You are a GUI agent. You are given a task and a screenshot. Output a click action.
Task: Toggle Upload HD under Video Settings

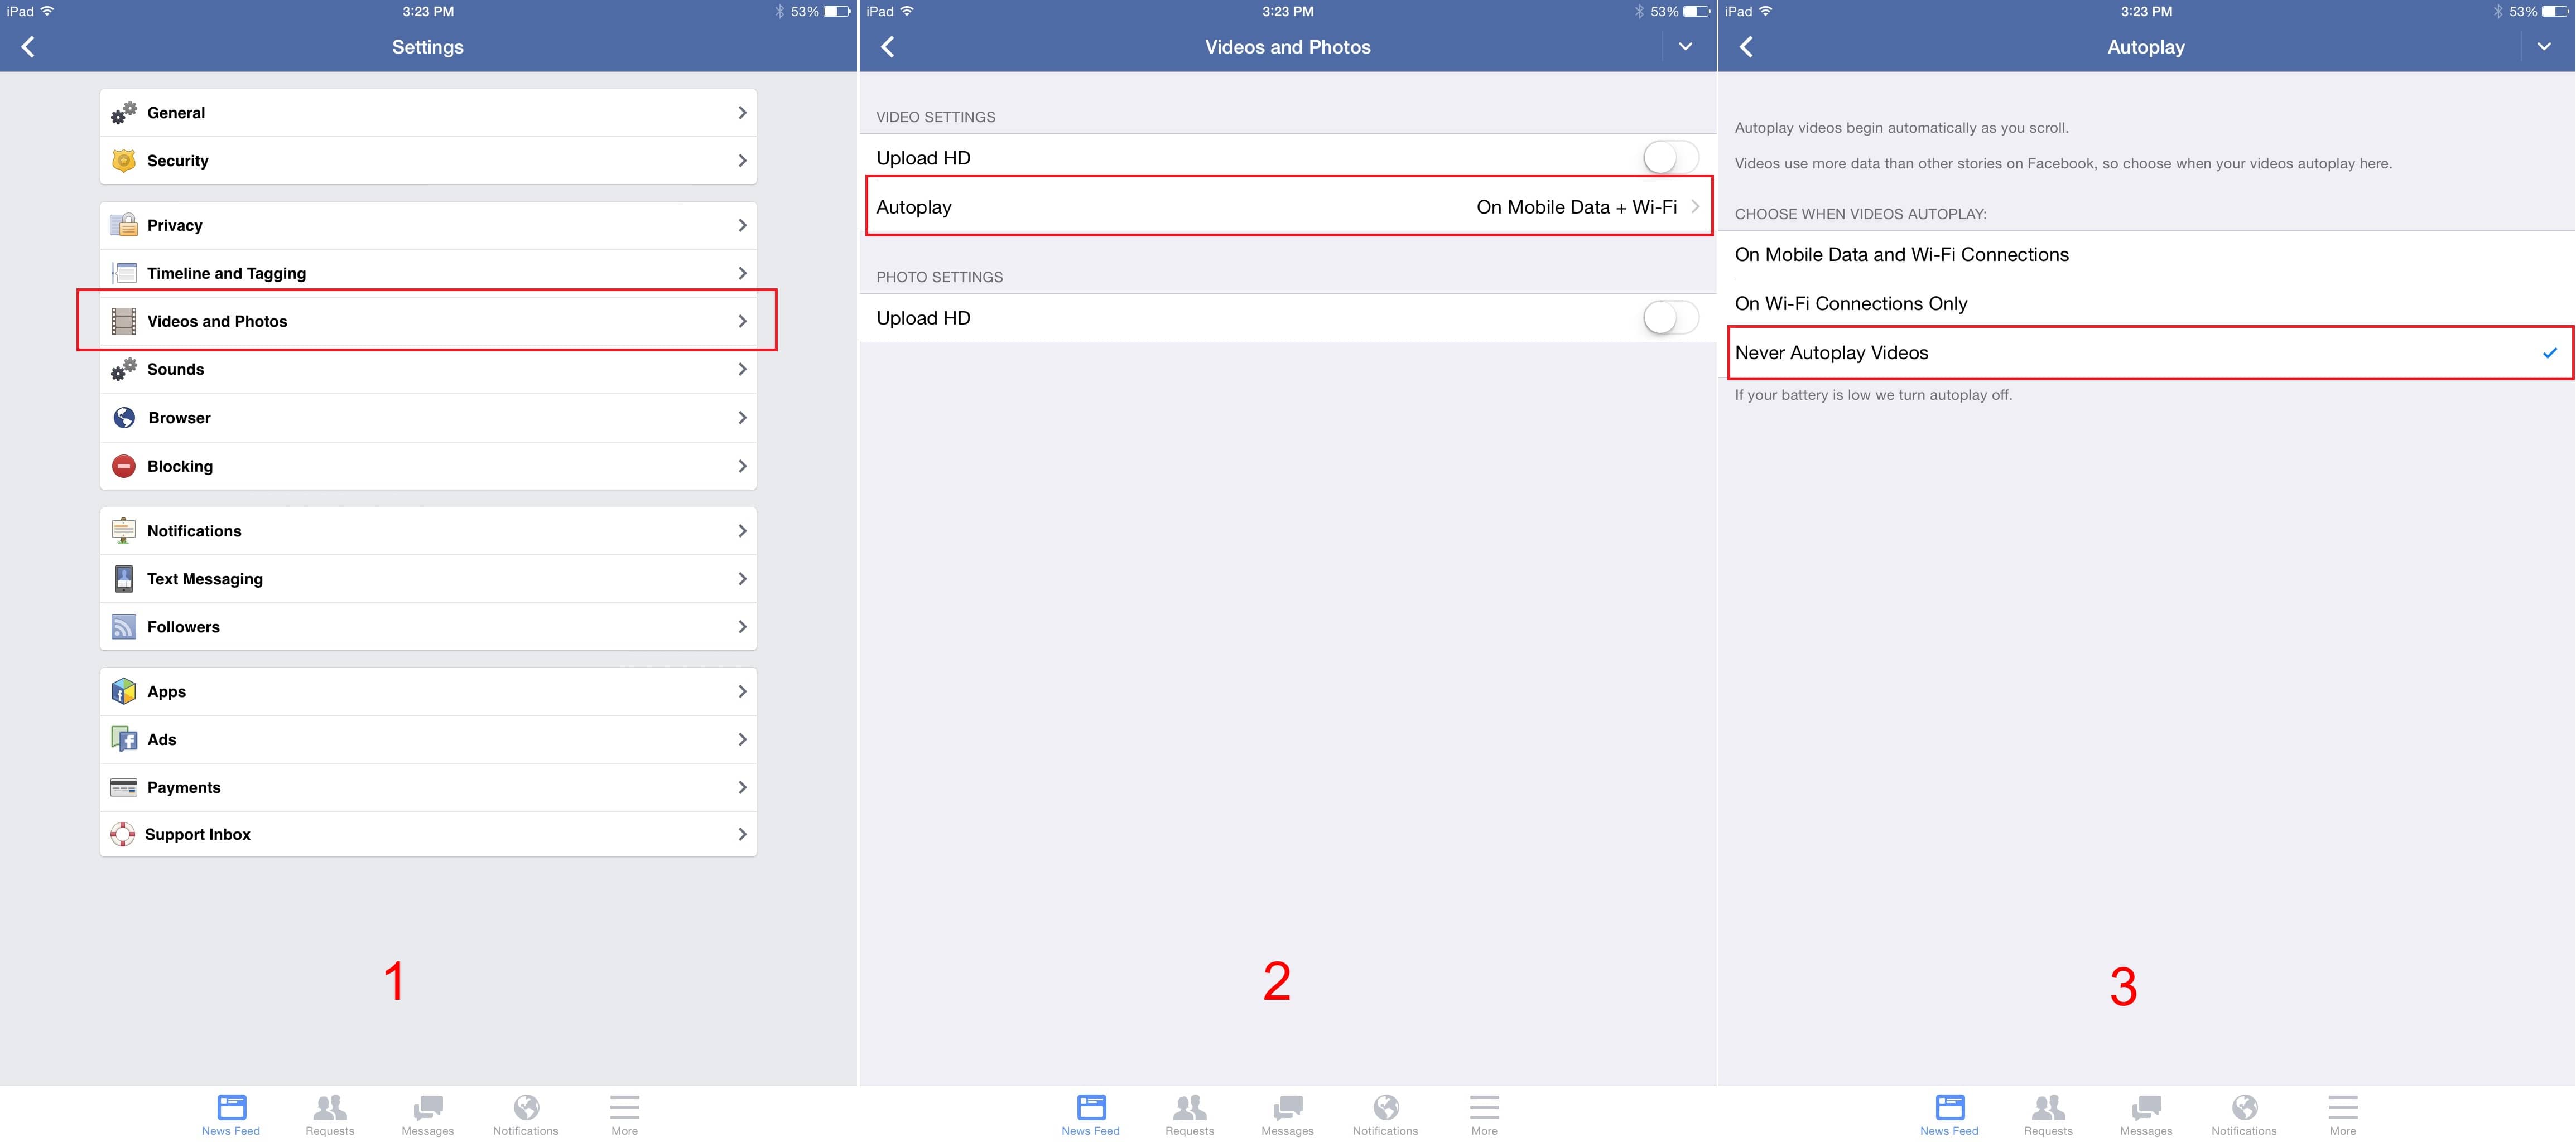pos(1671,158)
